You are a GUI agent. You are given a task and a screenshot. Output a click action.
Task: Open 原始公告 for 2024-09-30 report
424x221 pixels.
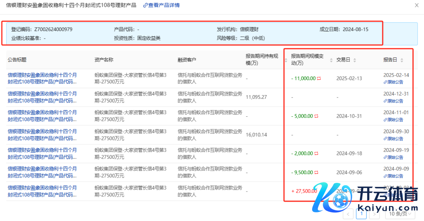pos(393,138)
